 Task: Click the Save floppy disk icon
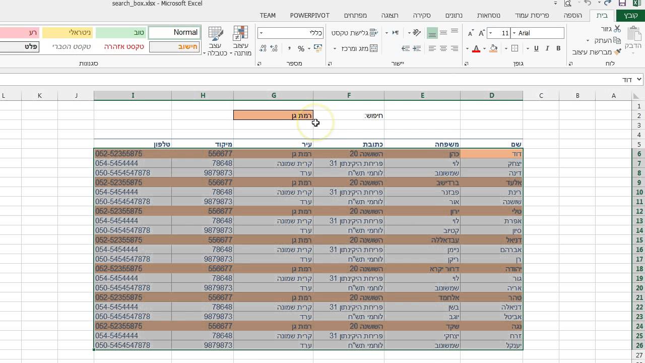(622, 4)
